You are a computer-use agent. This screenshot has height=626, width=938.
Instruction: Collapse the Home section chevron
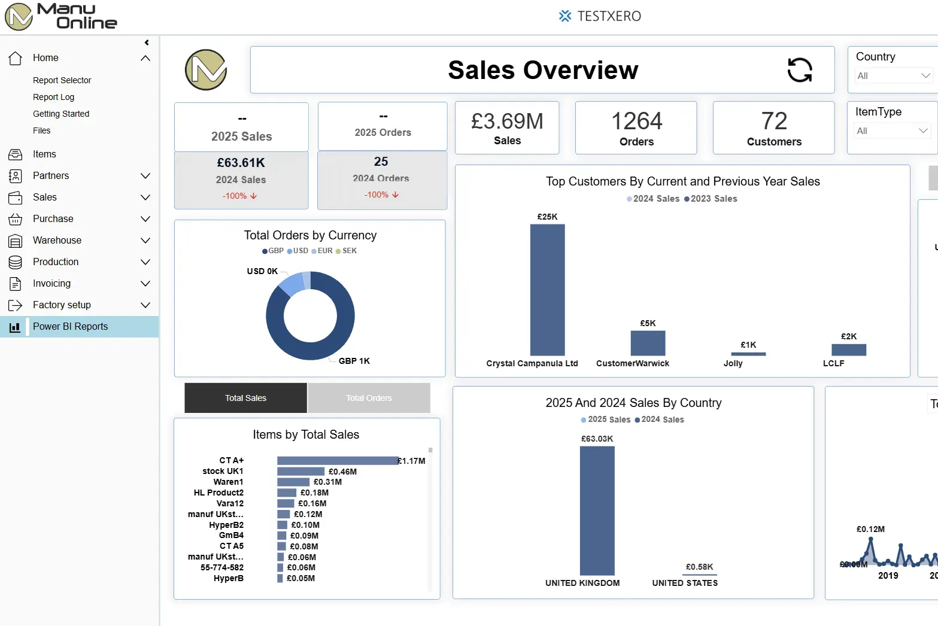pos(145,57)
